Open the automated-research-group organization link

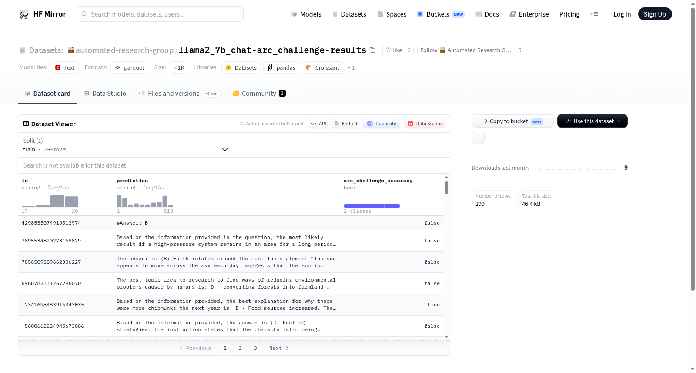point(124,50)
